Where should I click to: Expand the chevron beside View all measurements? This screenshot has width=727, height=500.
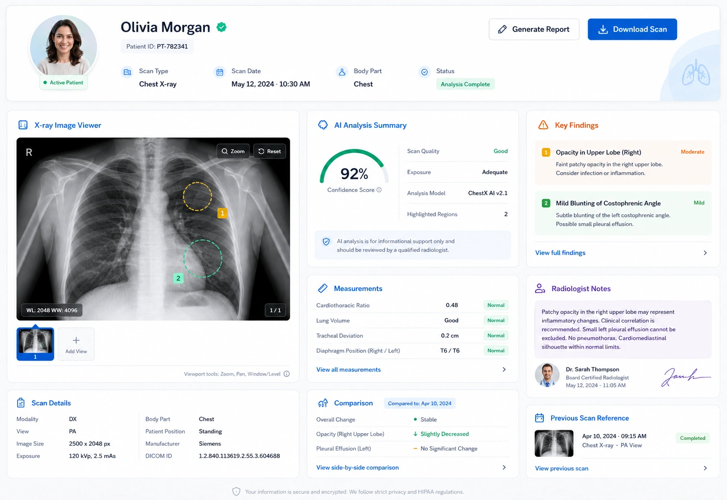coord(504,370)
